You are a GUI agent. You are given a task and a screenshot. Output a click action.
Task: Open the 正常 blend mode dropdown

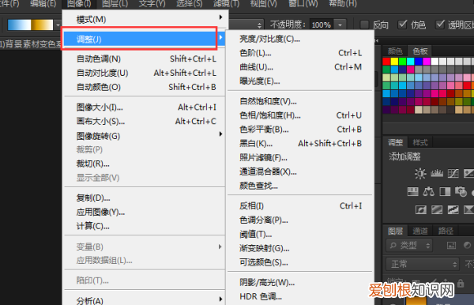pos(423,265)
